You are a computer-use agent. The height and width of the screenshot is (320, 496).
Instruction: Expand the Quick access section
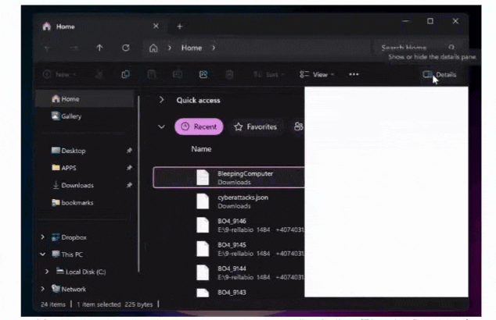coord(161,100)
